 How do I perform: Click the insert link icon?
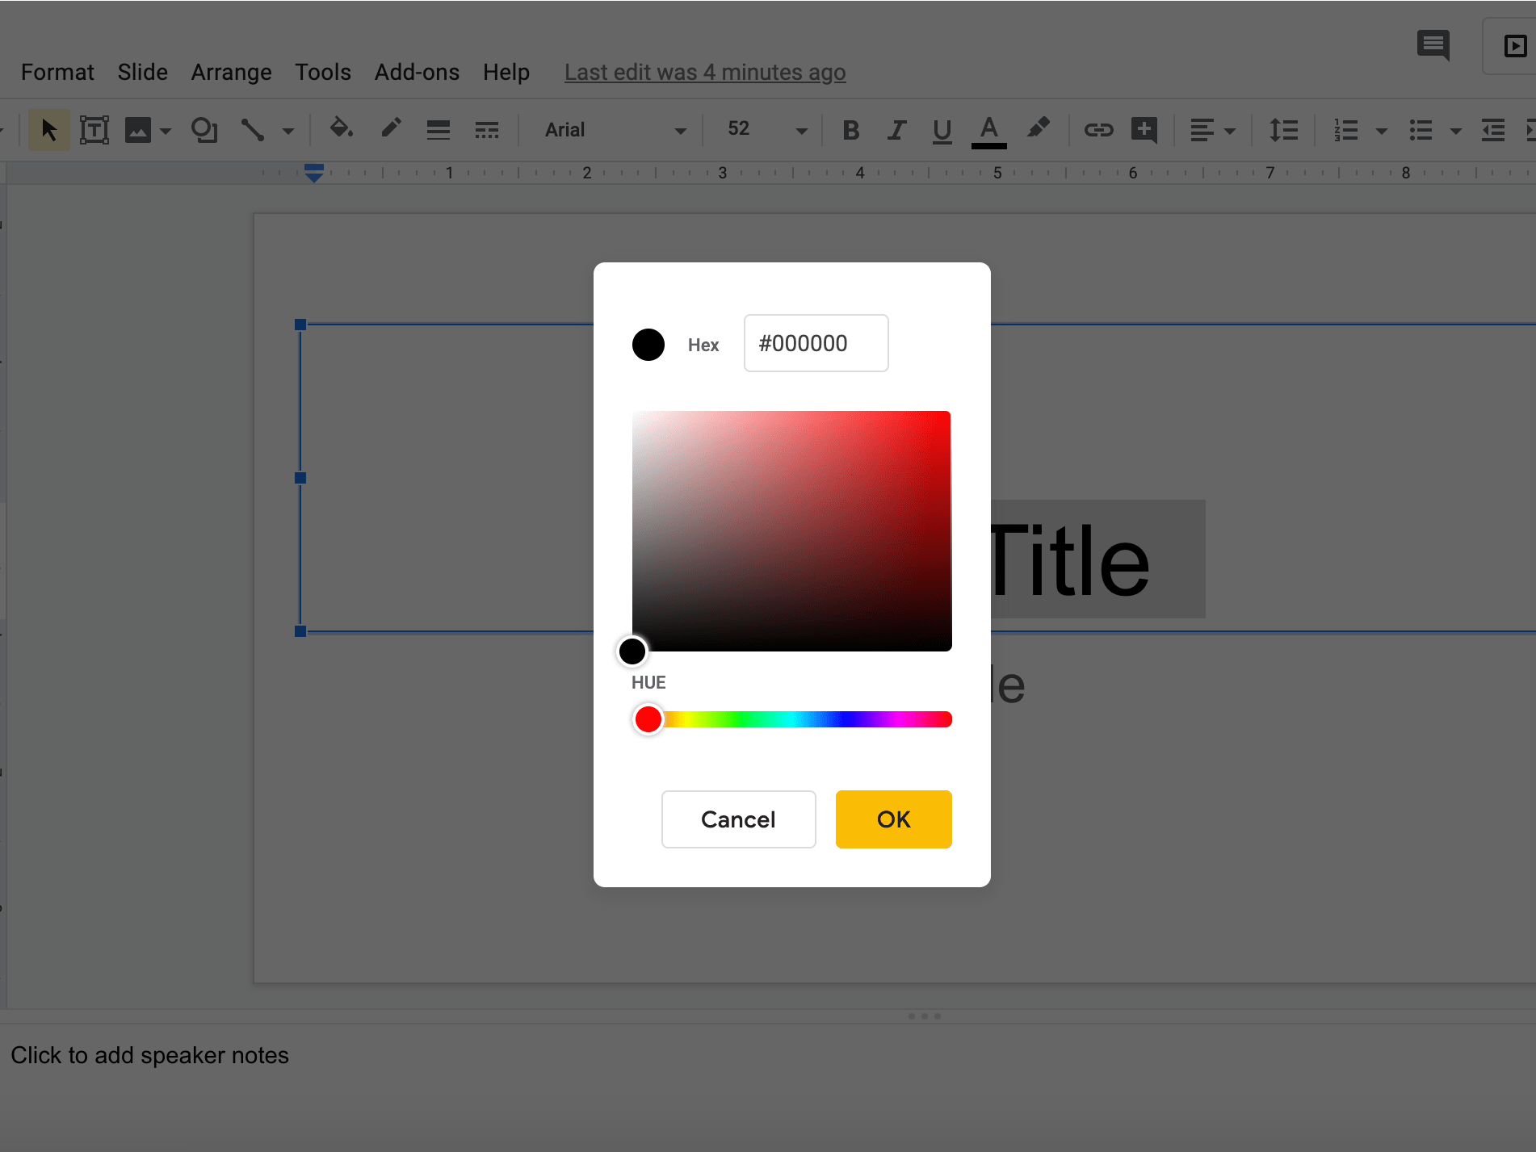tap(1098, 130)
